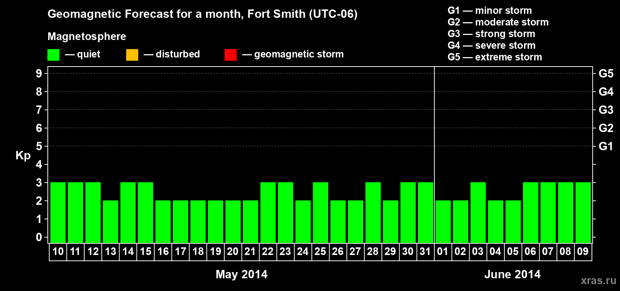This screenshot has width=620, height=291.
Task: Click the G2 right axis label
Action: pos(606,128)
